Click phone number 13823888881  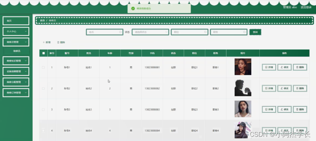click(x=152, y=67)
